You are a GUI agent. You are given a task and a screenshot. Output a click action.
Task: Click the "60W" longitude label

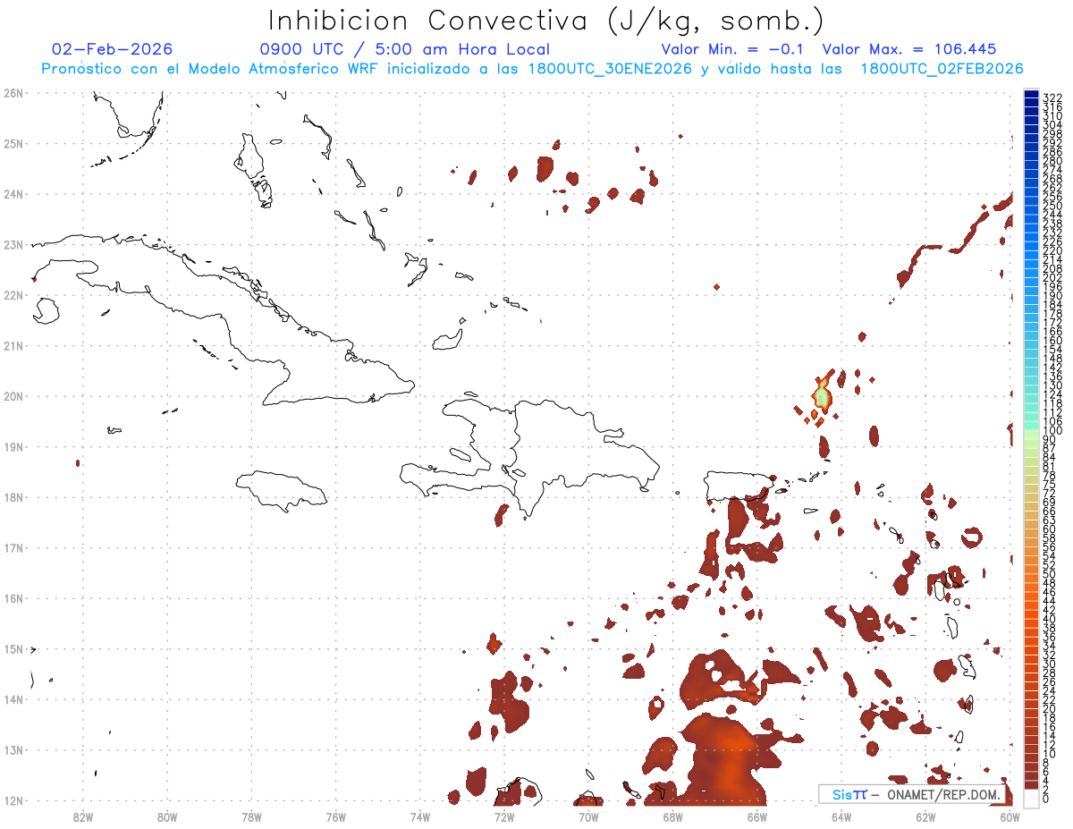click(1010, 816)
